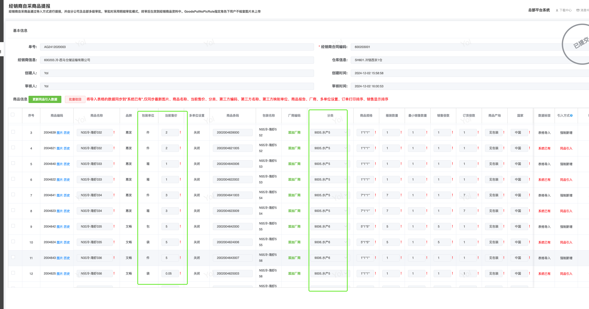Select the checkbox for row 10

click(13, 241)
